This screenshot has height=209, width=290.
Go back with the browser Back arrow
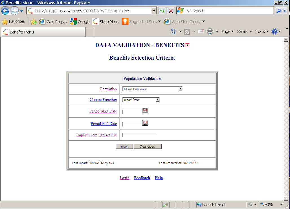pos(5,11)
